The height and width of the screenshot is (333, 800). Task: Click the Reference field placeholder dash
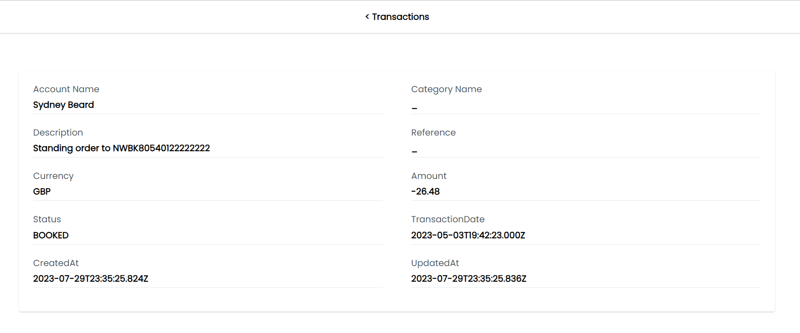coord(414,150)
